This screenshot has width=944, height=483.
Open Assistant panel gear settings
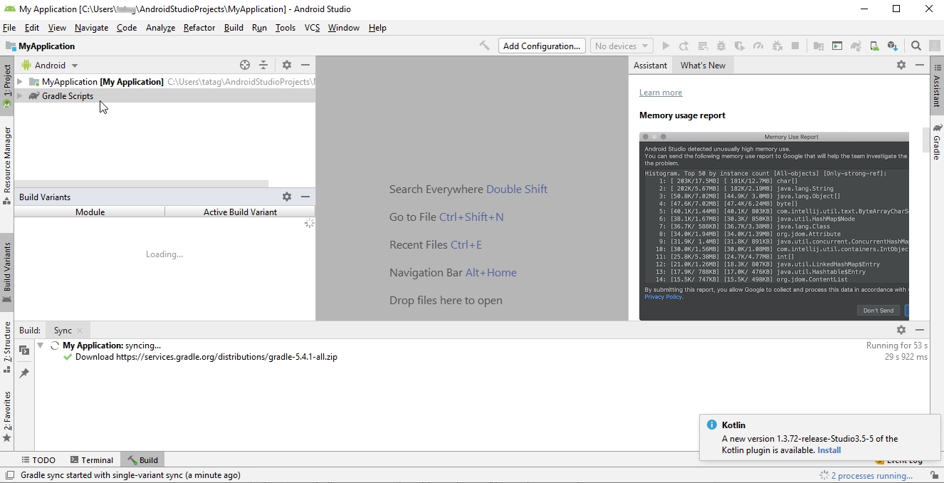901,65
